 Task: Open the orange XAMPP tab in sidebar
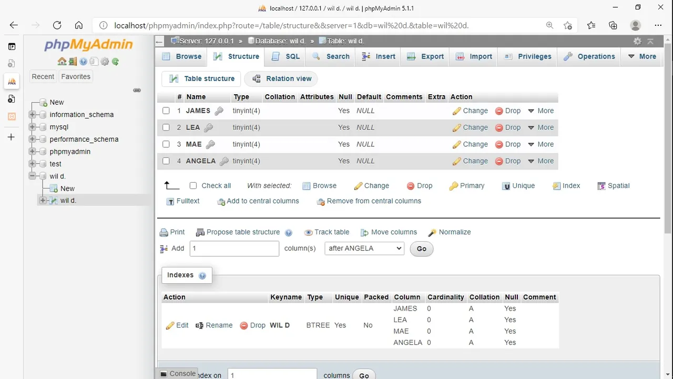pos(12,116)
